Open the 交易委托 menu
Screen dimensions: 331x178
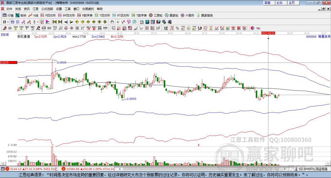pos(88,9)
